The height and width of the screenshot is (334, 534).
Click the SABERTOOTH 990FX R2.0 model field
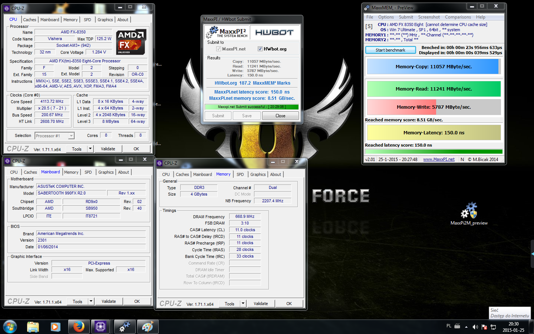click(x=71, y=193)
